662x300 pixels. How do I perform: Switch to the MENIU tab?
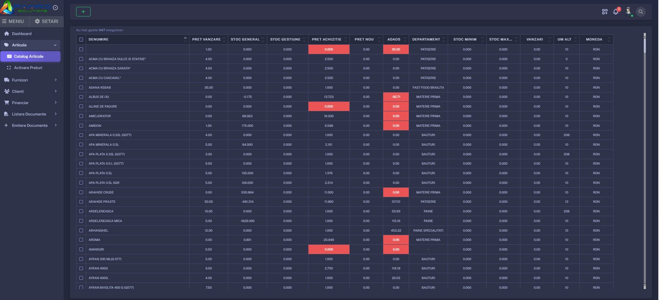pos(13,21)
